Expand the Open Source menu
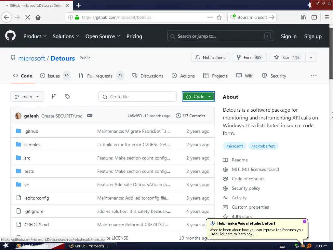 pyautogui.click(x=103, y=36)
